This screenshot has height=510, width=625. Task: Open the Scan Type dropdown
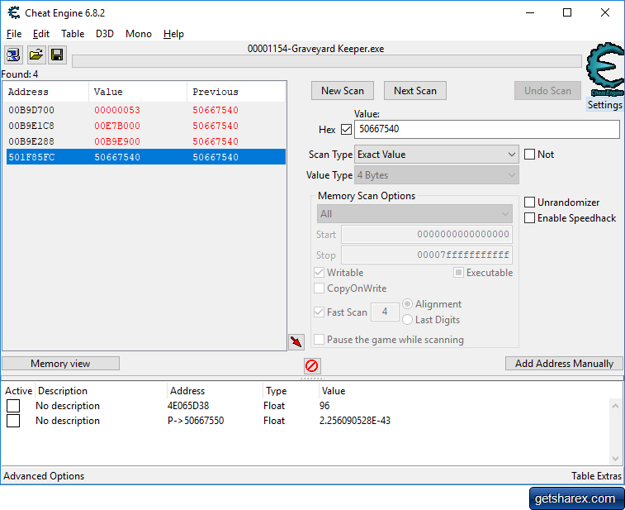coord(437,155)
